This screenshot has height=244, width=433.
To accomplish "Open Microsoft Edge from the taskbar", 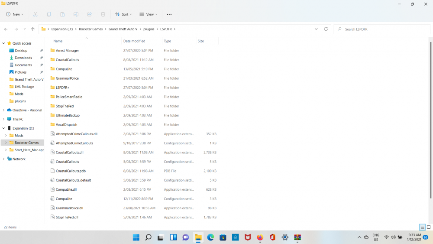I will pyautogui.click(x=210, y=237).
